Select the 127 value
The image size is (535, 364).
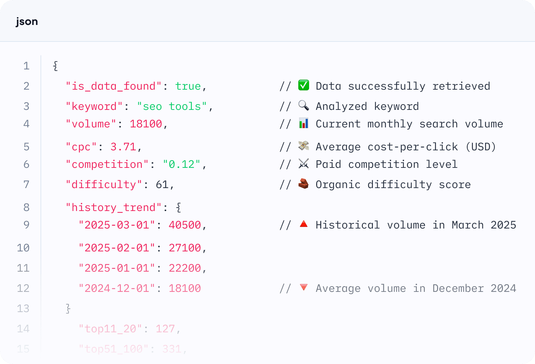click(x=165, y=329)
